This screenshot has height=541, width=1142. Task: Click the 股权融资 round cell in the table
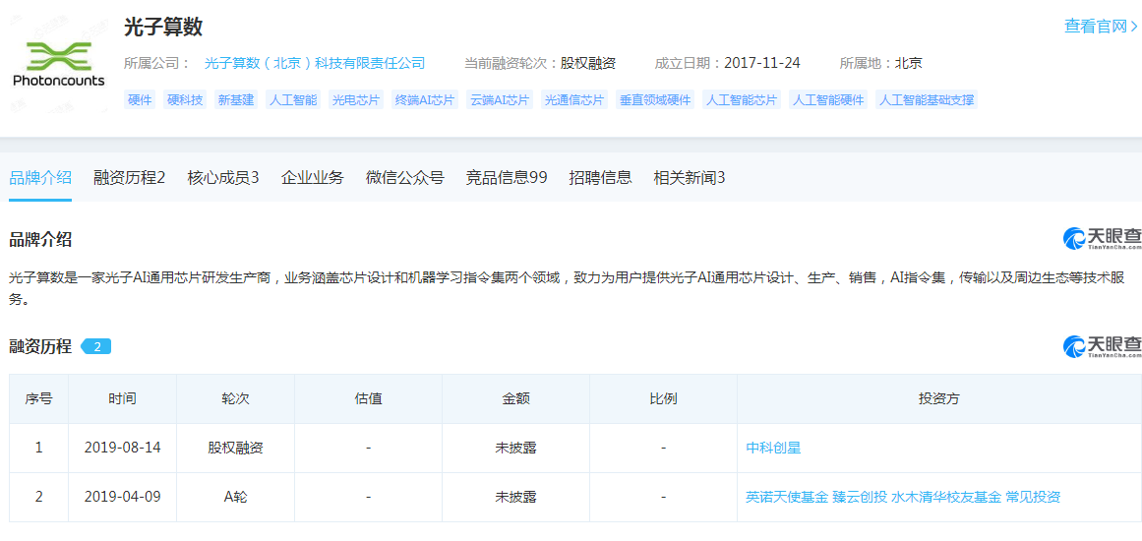235,449
